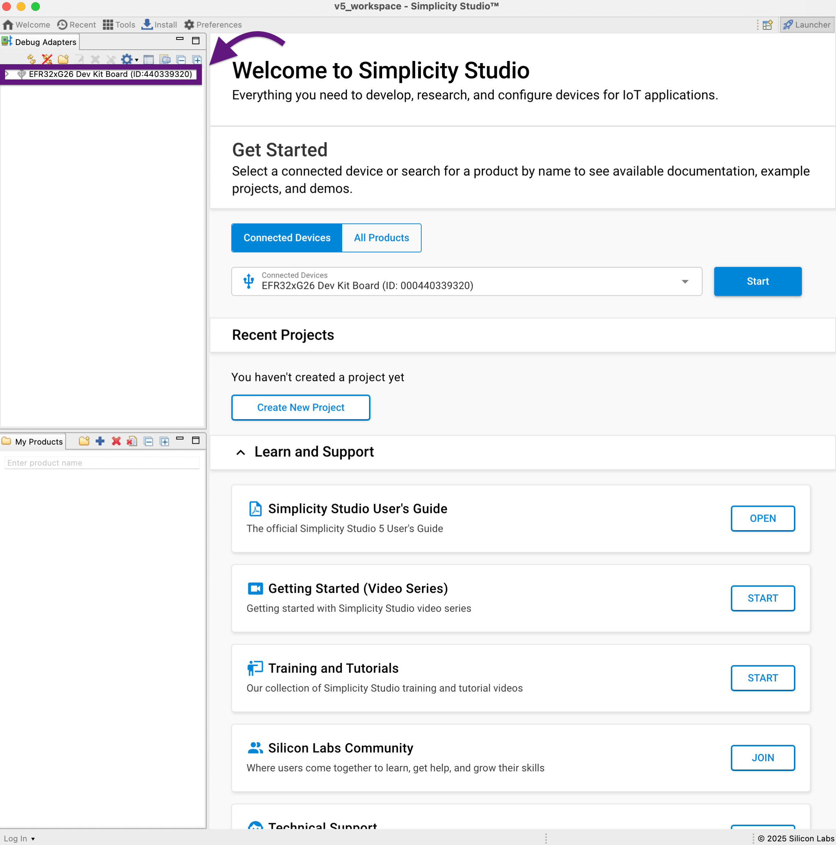
Task: Open the Simplicity Studio User's Guide
Action: [x=763, y=519]
